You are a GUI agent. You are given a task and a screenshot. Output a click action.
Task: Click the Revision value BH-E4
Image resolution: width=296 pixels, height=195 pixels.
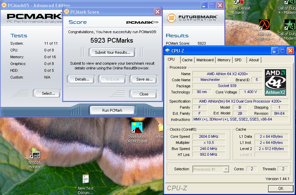[279, 113]
